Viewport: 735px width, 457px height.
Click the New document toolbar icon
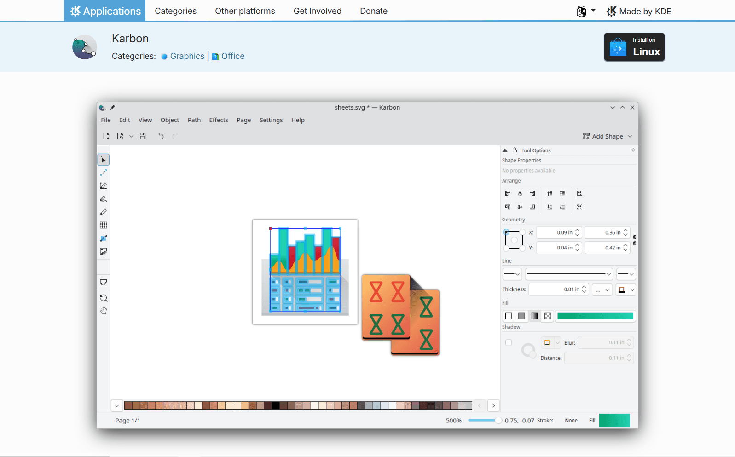[106, 136]
